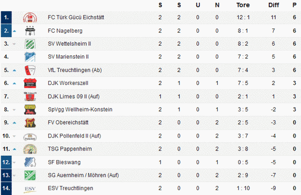Select the VfL Treuchtlingen red shield logo

(30, 70)
